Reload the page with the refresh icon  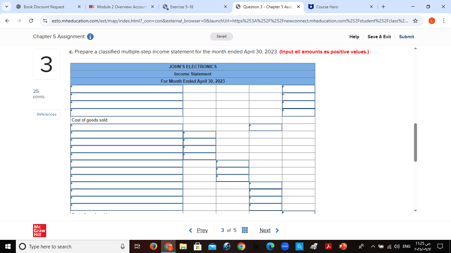[31, 21]
